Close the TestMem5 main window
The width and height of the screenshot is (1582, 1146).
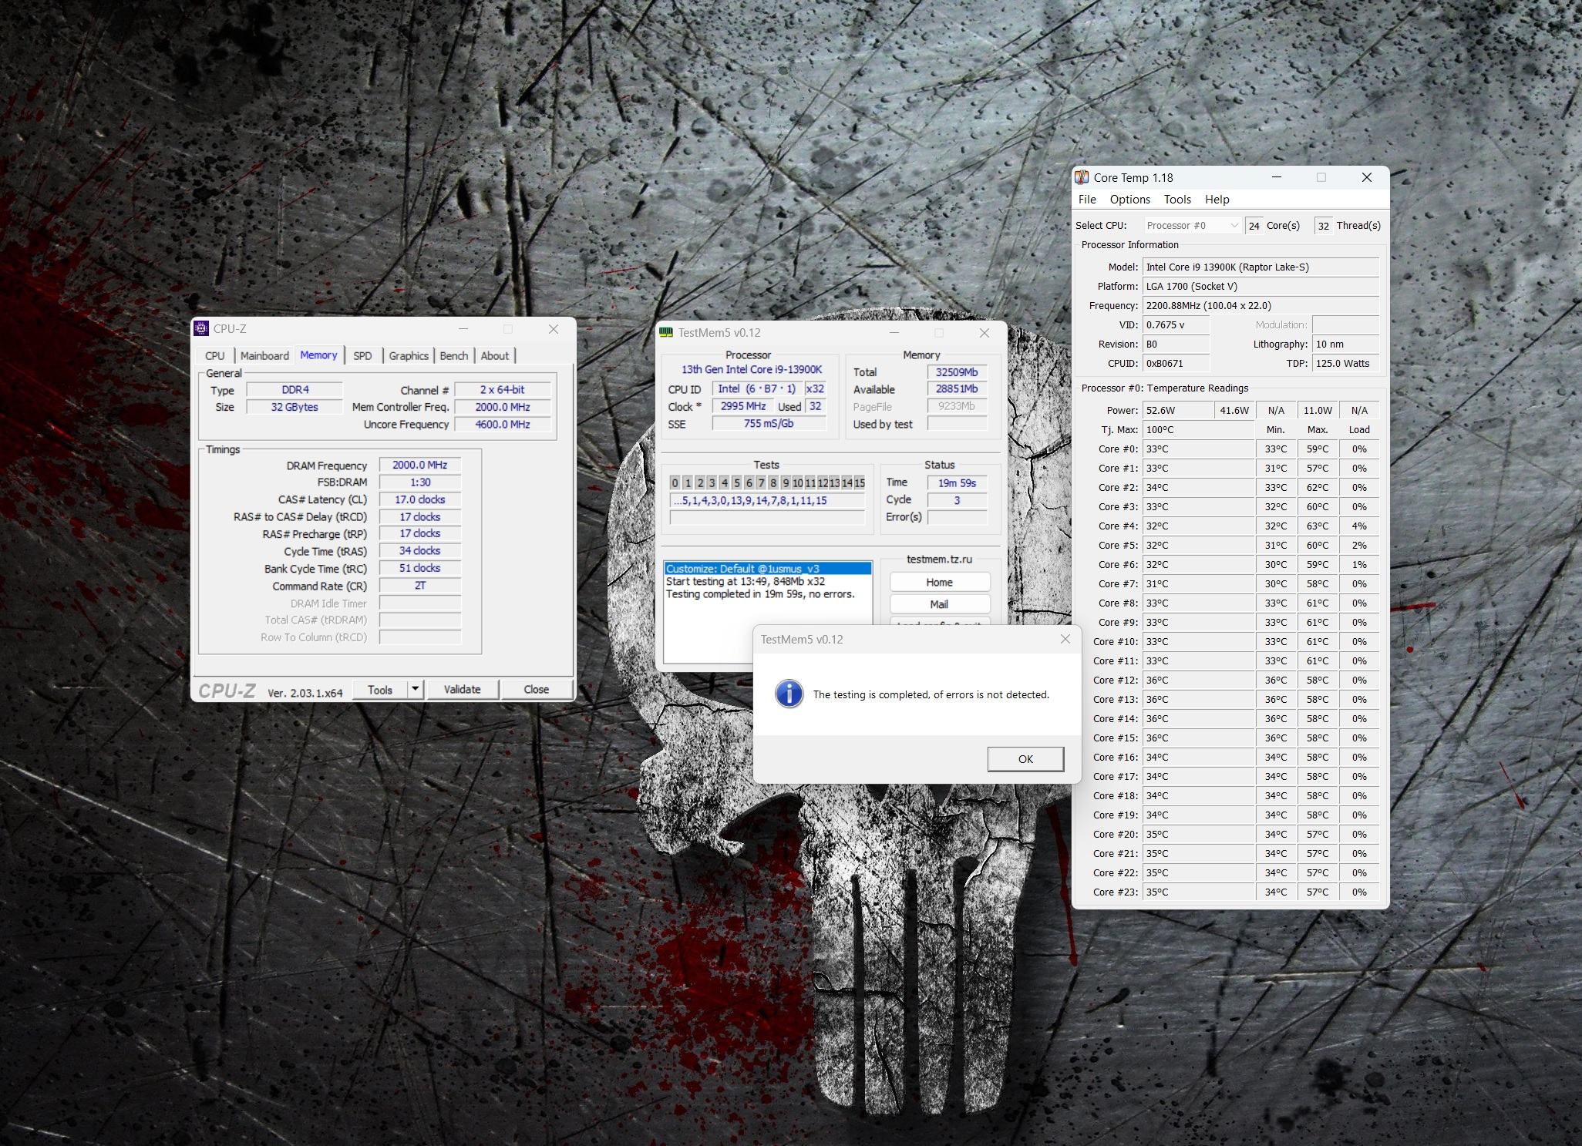pyautogui.click(x=984, y=333)
